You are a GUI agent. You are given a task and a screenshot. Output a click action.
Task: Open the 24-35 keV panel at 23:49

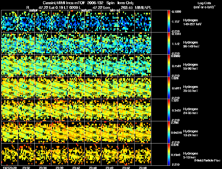coord(109,110)
